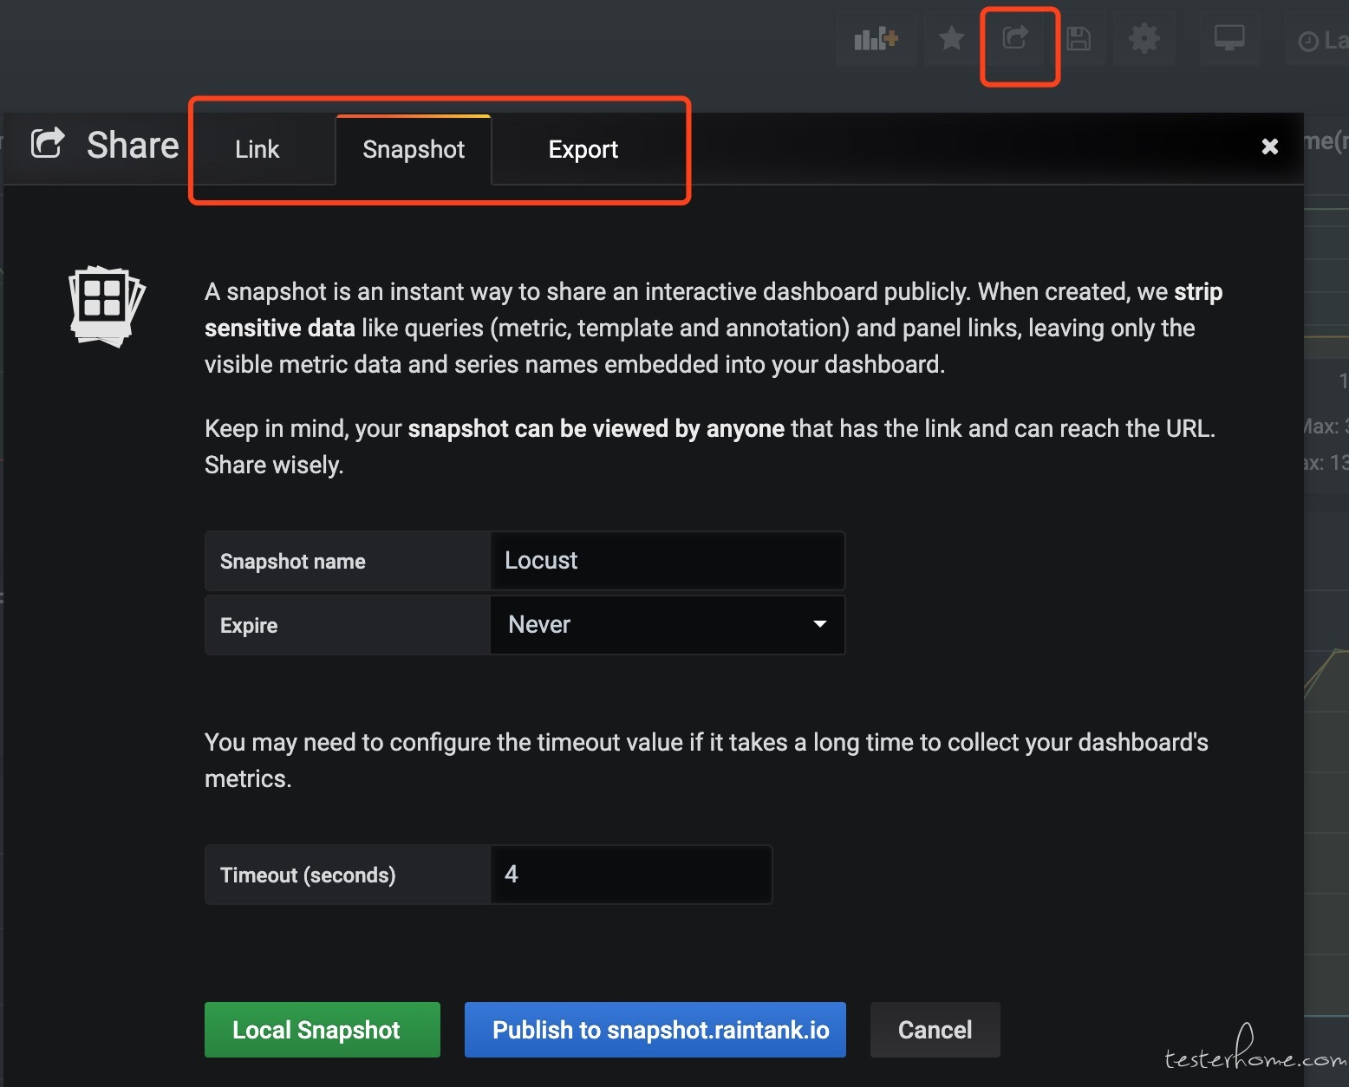This screenshot has width=1349, height=1087.
Task: Publish to snapshot.raintank.io
Action: coord(655,1030)
